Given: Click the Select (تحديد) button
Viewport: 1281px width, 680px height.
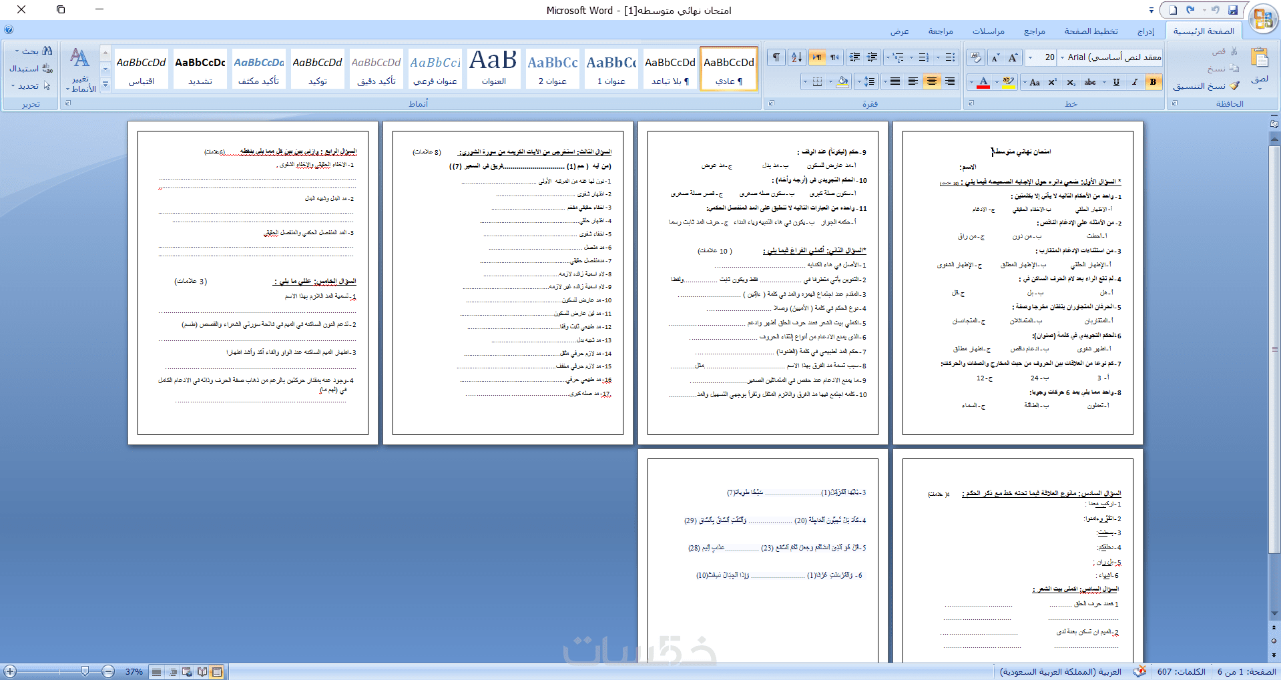Looking at the screenshot, I should (31, 86).
